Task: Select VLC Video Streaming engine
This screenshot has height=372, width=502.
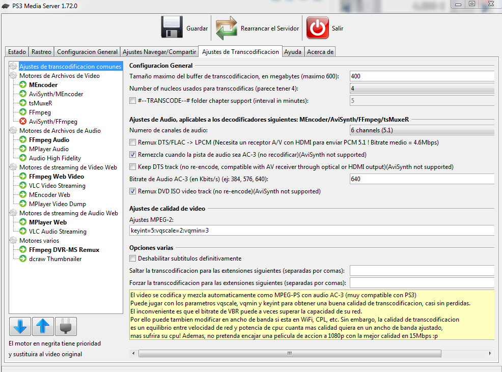Action: click(x=57, y=186)
